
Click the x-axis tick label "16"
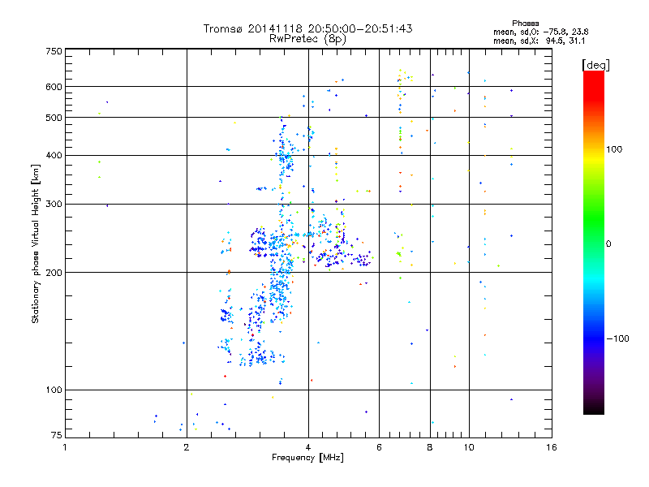pyautogui.click(x=552, y=447)
